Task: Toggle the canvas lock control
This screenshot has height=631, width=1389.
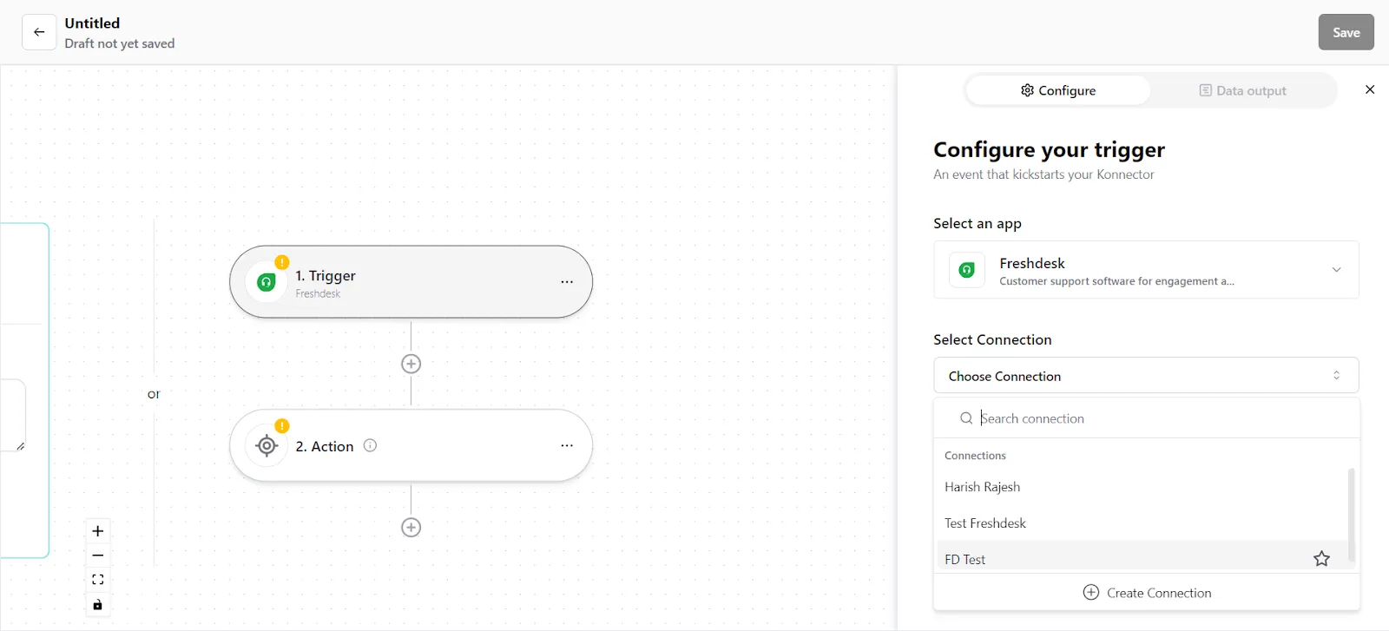Action: point(98,605)
